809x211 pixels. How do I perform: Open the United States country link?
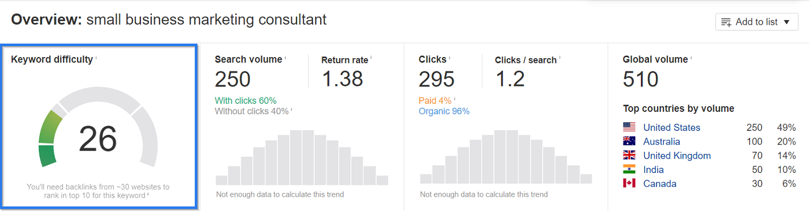[671, 127]
